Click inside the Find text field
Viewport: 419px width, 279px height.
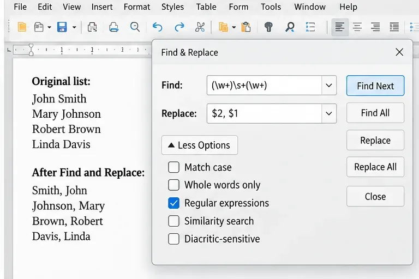264,86
